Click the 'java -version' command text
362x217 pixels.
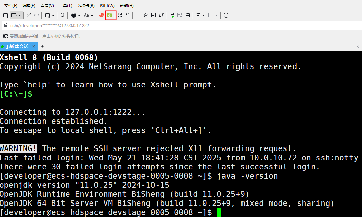[247, 176]
